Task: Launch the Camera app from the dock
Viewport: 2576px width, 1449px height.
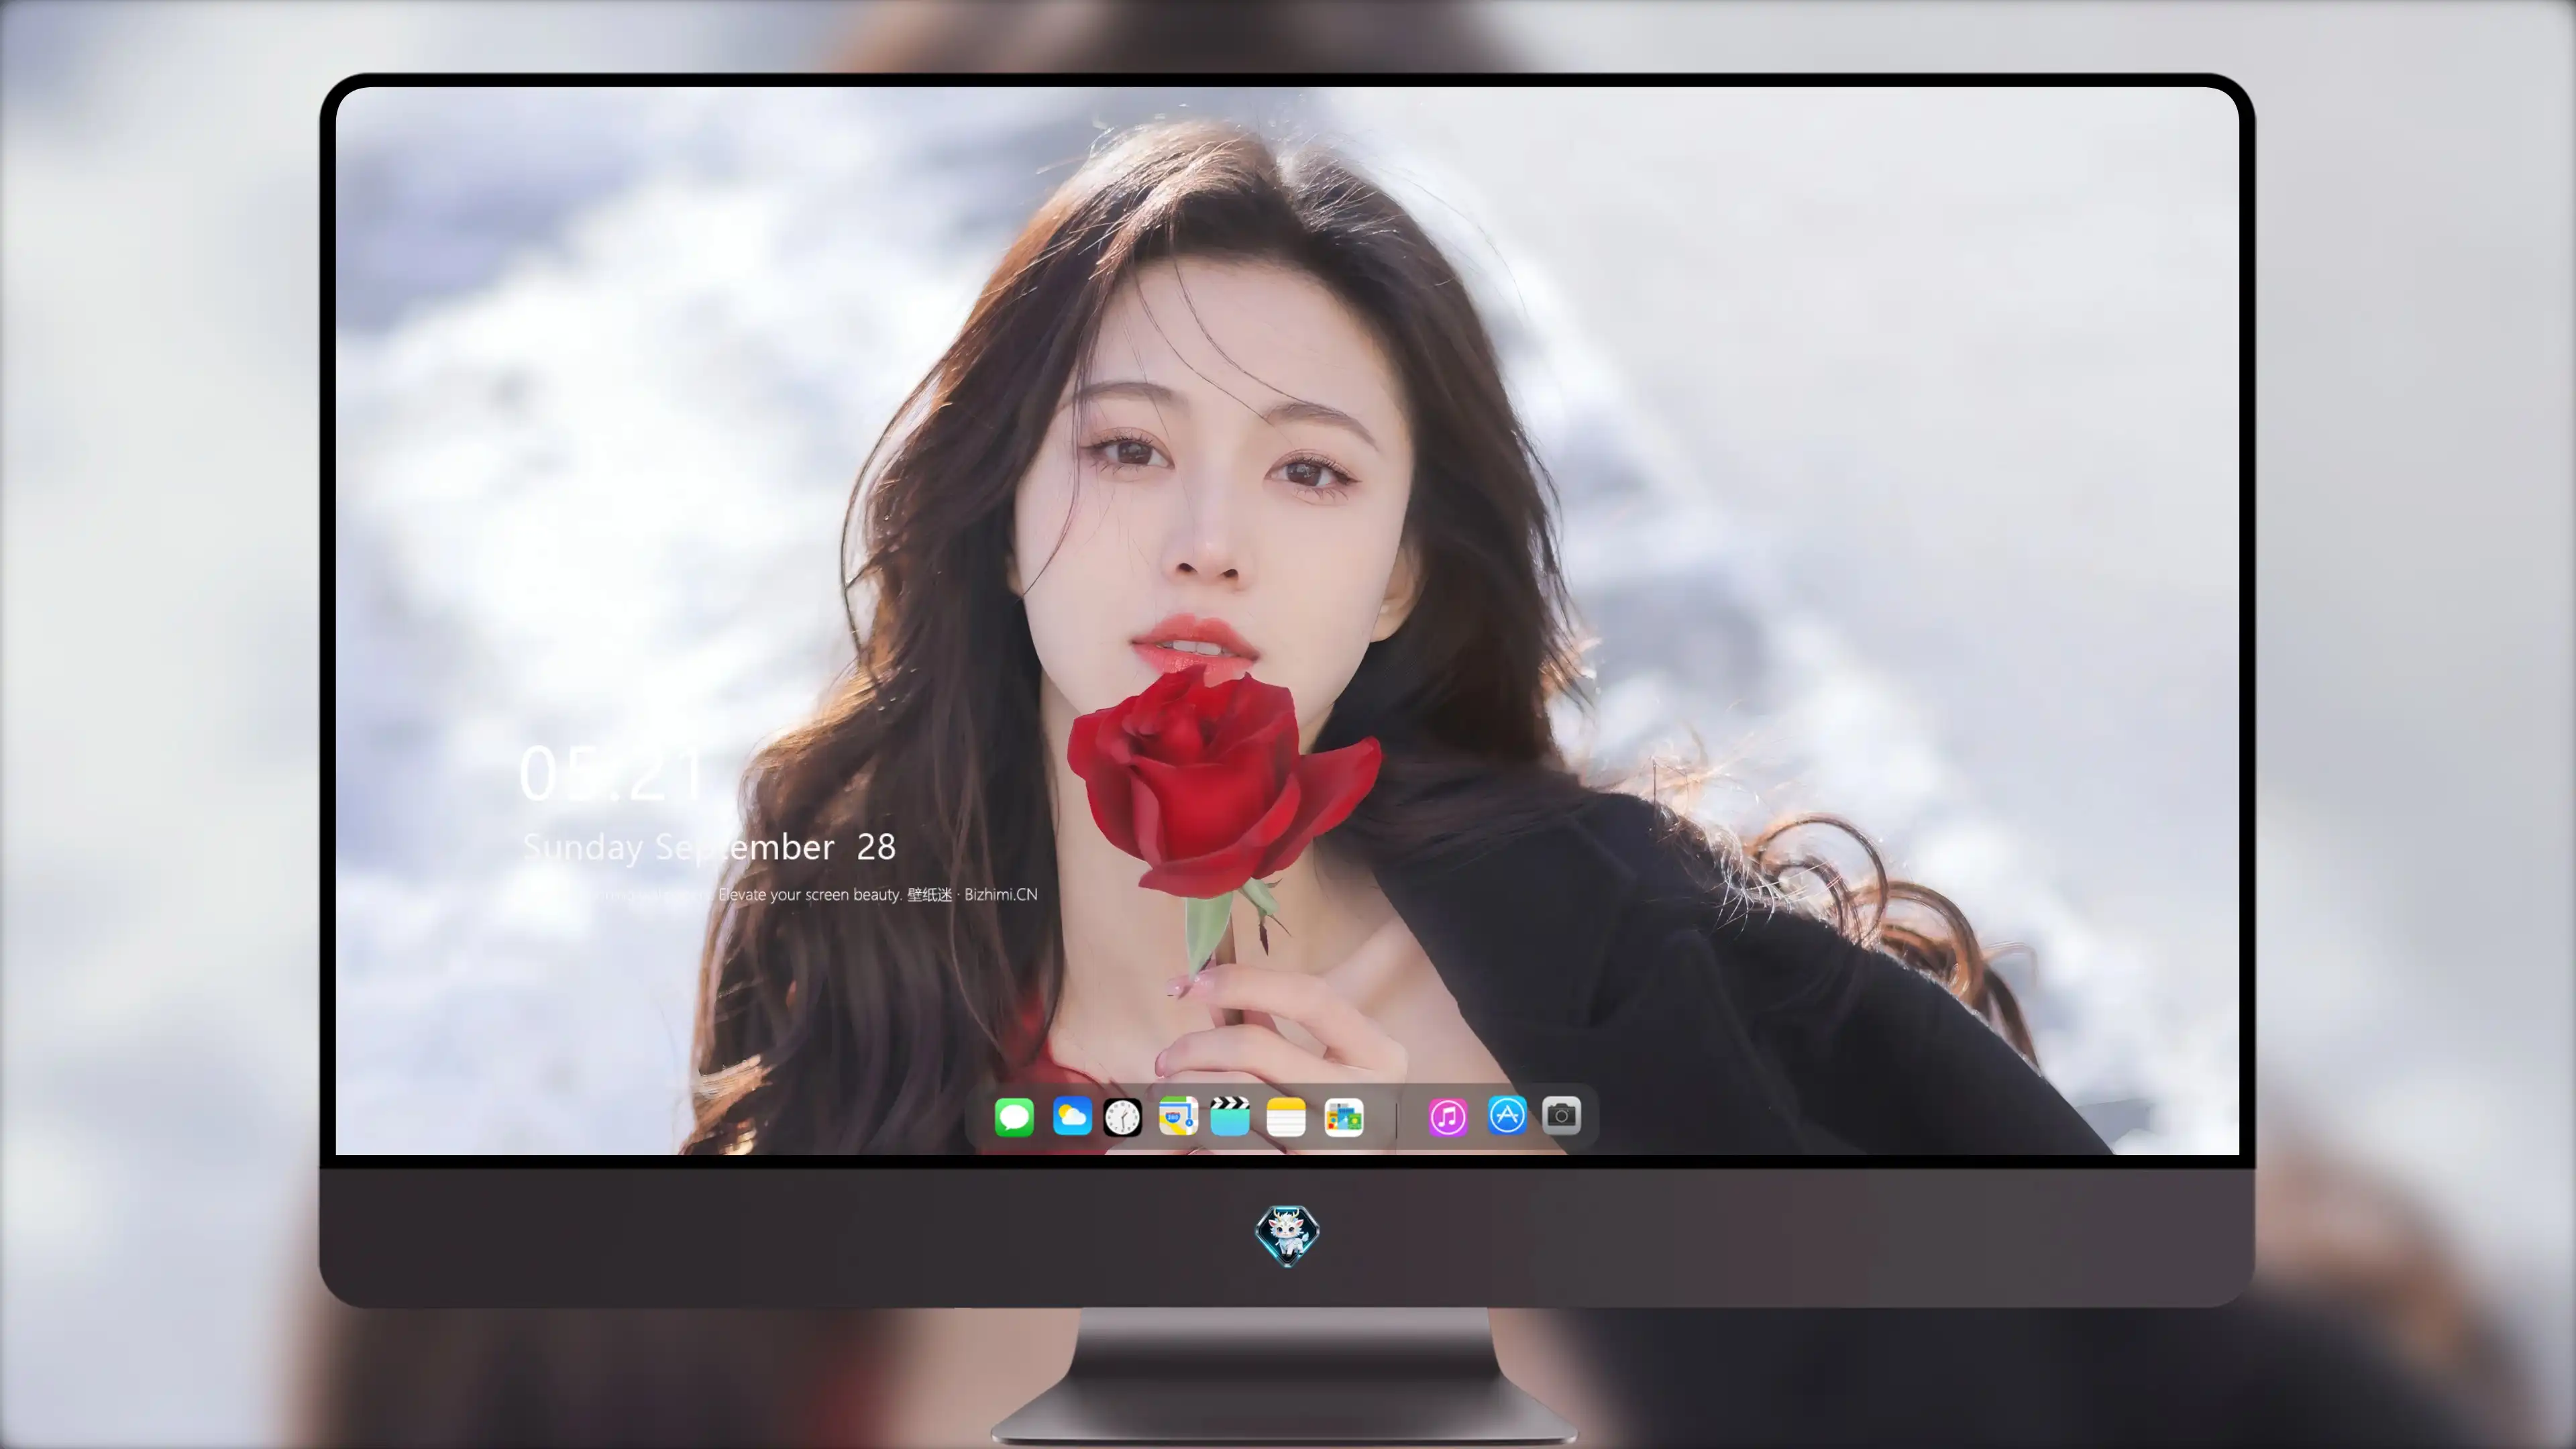Action: coord(1561,1115)
